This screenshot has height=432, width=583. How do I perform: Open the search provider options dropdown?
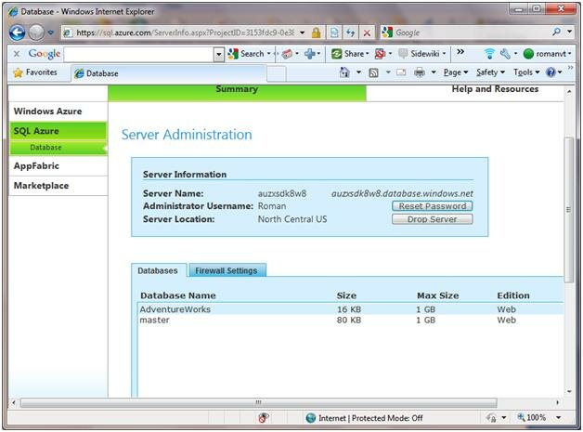pos(569,32)
